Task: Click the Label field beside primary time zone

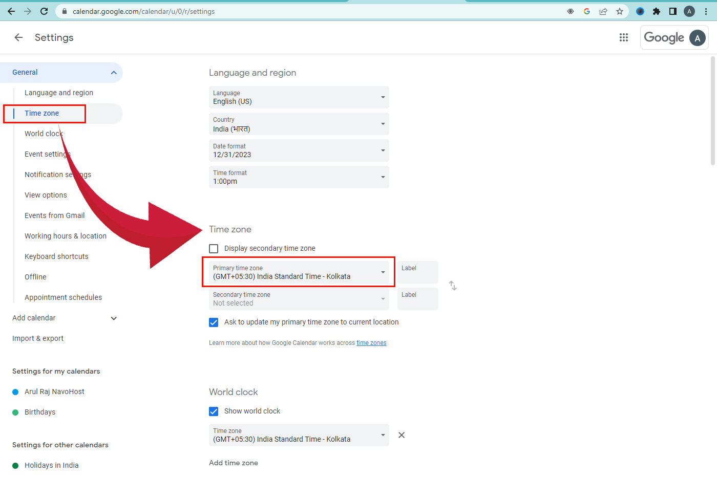Action: pos(418,272)
